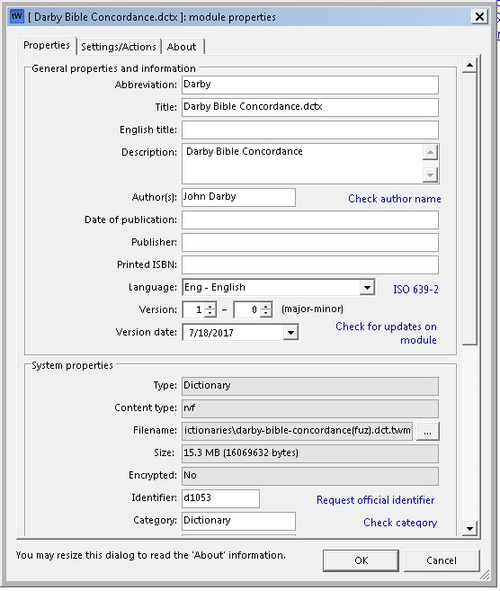The width and height of the screenshot is (500, 591).
Task: Click the English title input field
Action: [310, 130]
